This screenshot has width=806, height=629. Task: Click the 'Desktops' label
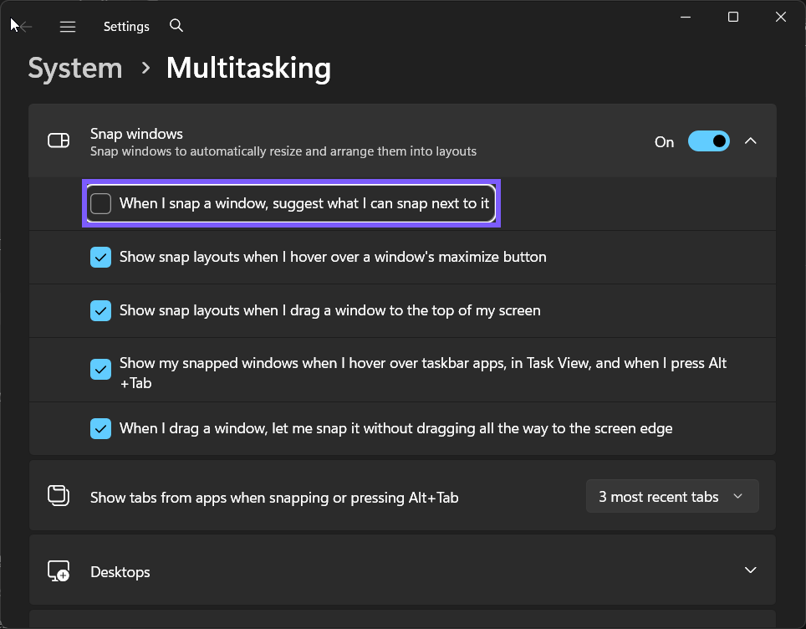click(120, 572)
